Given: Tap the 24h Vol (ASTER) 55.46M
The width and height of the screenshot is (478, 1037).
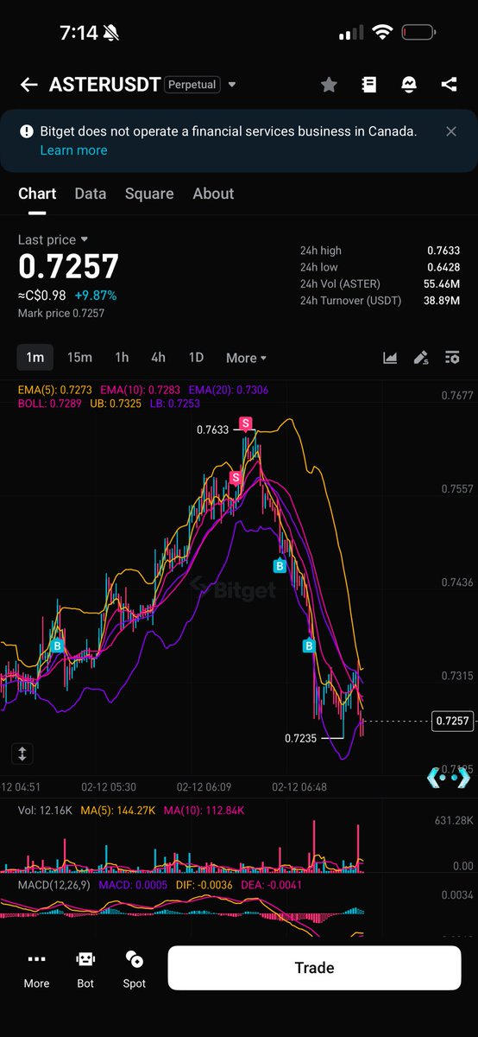Looking at the screenshot, I should pos(442,283).
